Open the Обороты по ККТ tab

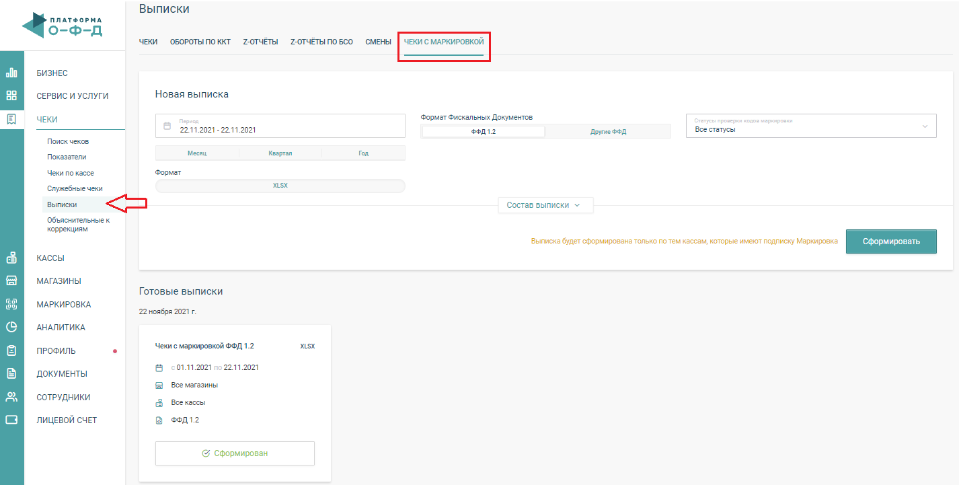click(x=200, y=42)
